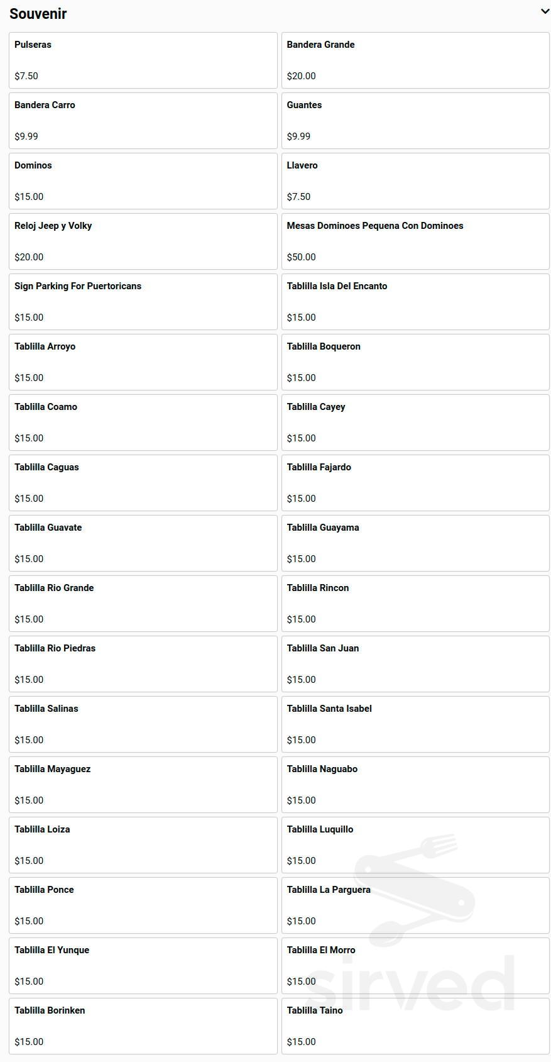Click the Tablilla Guavate card
Viewport: 551px width, 1062px height.
click(x=143, y=543)
